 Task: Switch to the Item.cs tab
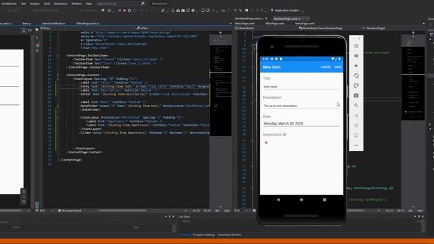[27, 24]
